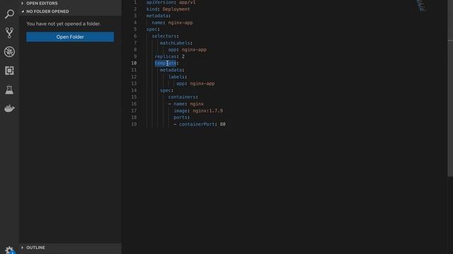Click 'You have not yet opened a folder' text
This screenshot has height=254, width=453.
point(64,24)
